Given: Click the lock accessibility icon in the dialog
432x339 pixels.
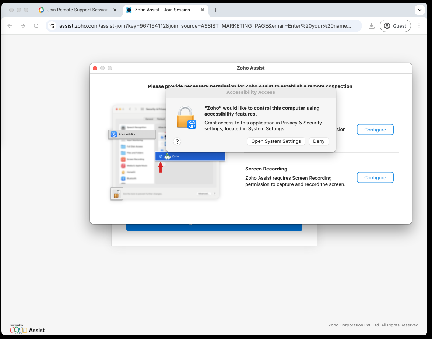Looking at the screenshot, I should tap(186, 117).
